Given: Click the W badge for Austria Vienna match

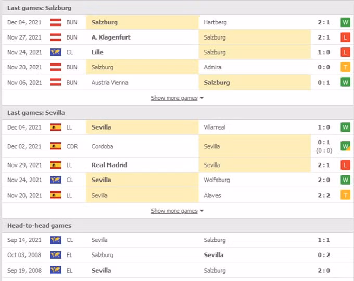Looking at the screenshot, I should [x=345, y=82].
